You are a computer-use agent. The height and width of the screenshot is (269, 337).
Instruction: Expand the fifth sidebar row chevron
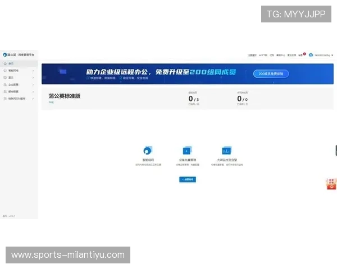(33, 92)
